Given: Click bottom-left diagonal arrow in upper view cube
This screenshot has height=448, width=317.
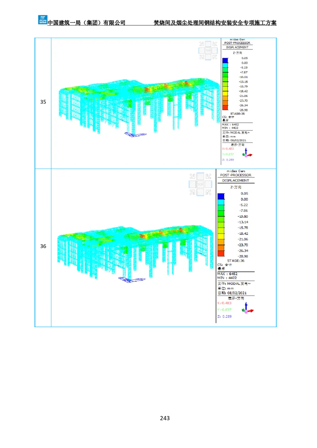Looking at the screenshot, I should coord(201,57).
